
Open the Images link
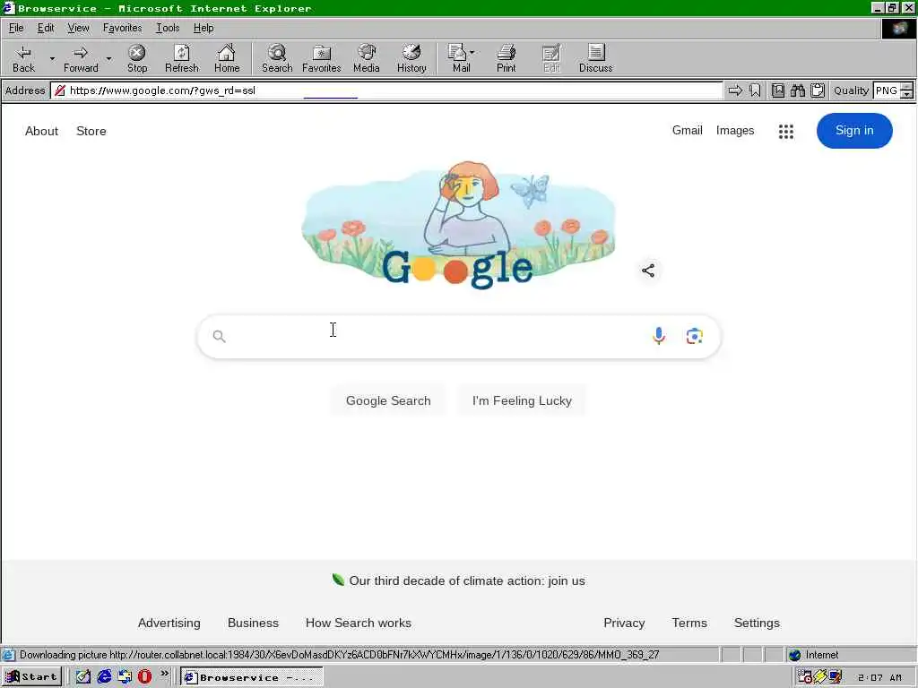coord(735,131)
